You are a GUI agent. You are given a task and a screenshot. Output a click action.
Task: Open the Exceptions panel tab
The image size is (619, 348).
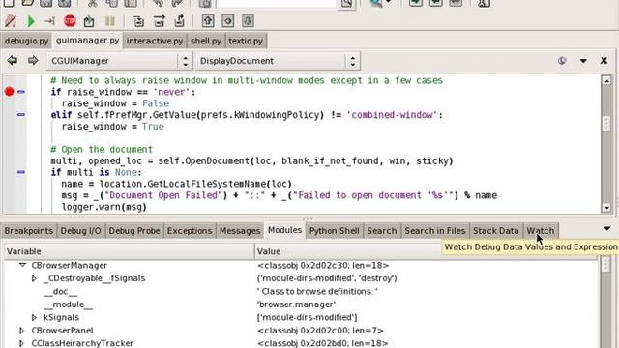pyautogui.click(x=190, y=231)
